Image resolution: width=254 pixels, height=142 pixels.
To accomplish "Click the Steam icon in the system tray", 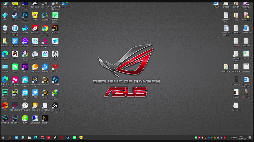I will [221, 138].
